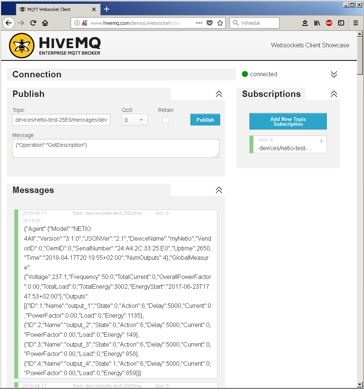Open the Adblock Plus extension icon
The height and width of the screenshot is (389, 364).
(329, 23)
